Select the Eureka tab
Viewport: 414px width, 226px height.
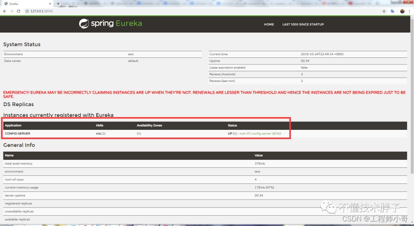pos(27,4)
